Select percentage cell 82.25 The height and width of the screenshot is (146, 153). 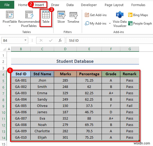(x=89, y=93)
